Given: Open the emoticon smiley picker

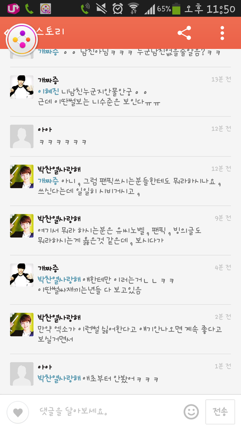Looking at the screenshot, I should click(x=191, y=412).
